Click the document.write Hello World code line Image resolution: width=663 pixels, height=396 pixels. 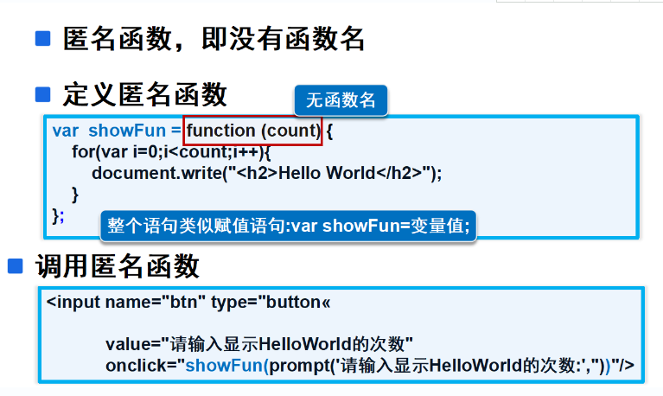pos(267,173)
